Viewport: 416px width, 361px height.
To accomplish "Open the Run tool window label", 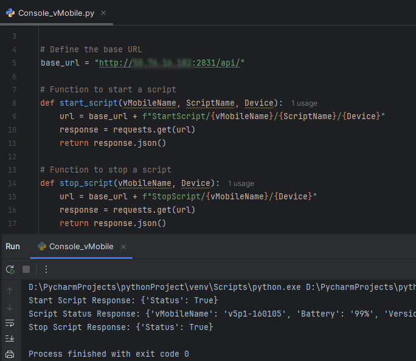I will click(13, 247).
